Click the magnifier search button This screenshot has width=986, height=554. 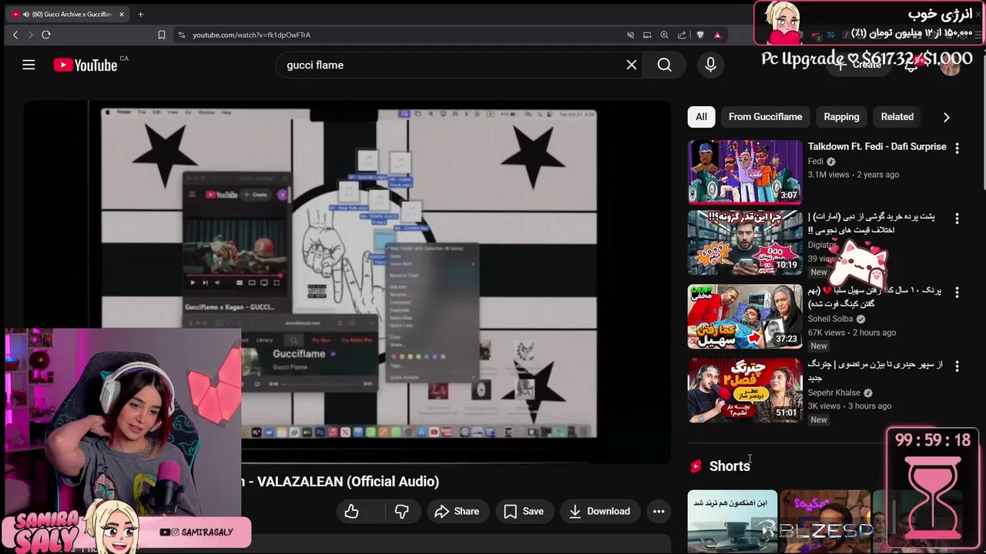(x=664, y=65)
